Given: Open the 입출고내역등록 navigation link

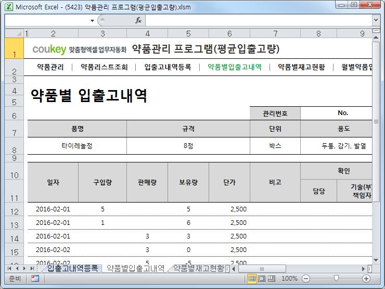Looking at the screenshot, I should (x=168, y=67).
